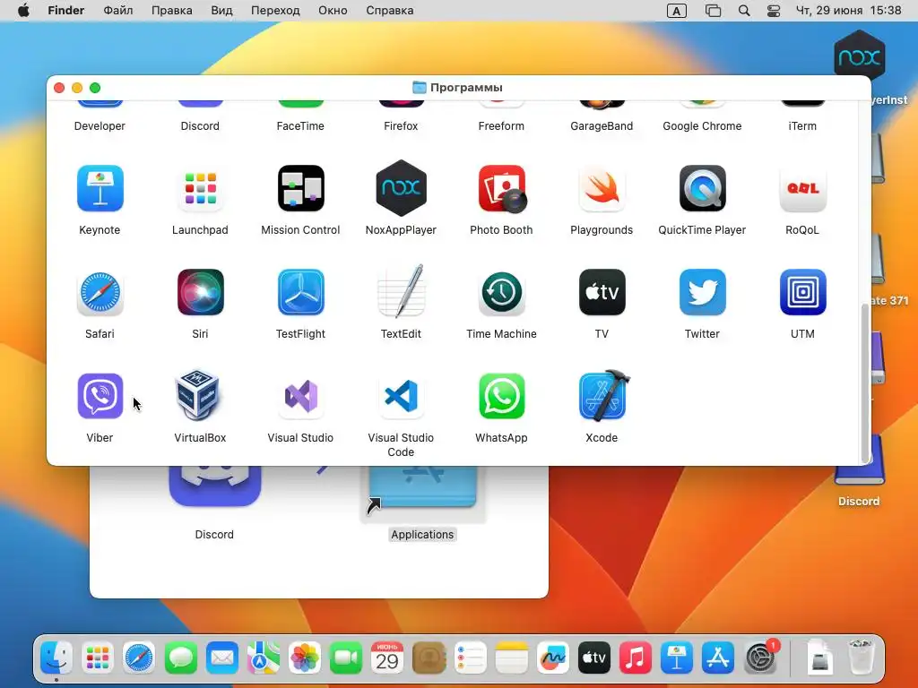The image size is (918, 688).
Task: Open Launchpad from the Dock
Action: point(98,658)
